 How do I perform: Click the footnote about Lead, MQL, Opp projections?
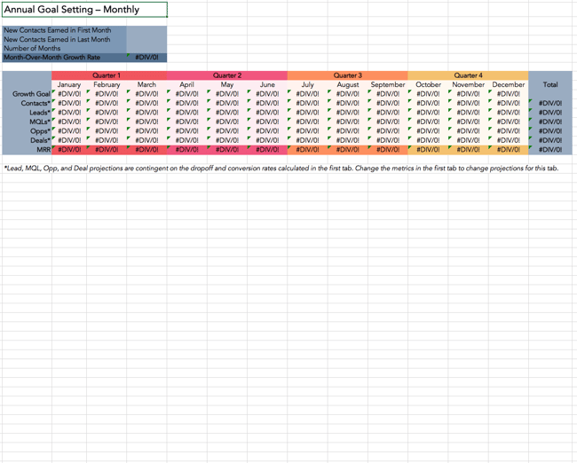(x=281, y=169)
